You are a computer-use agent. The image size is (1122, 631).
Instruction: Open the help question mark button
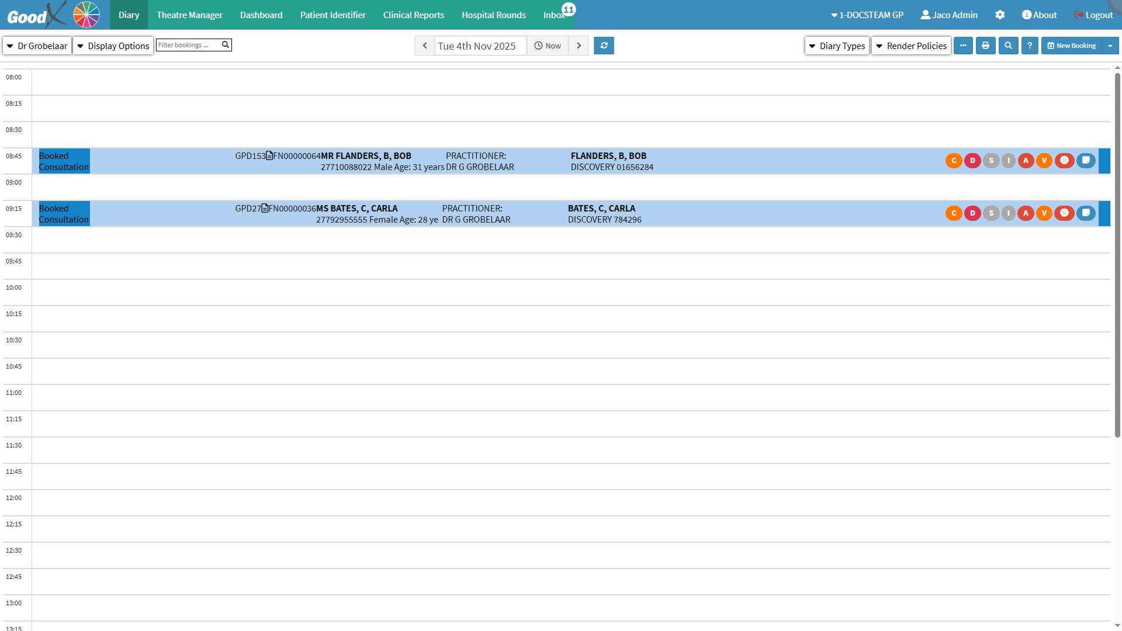pos(1030,46)
